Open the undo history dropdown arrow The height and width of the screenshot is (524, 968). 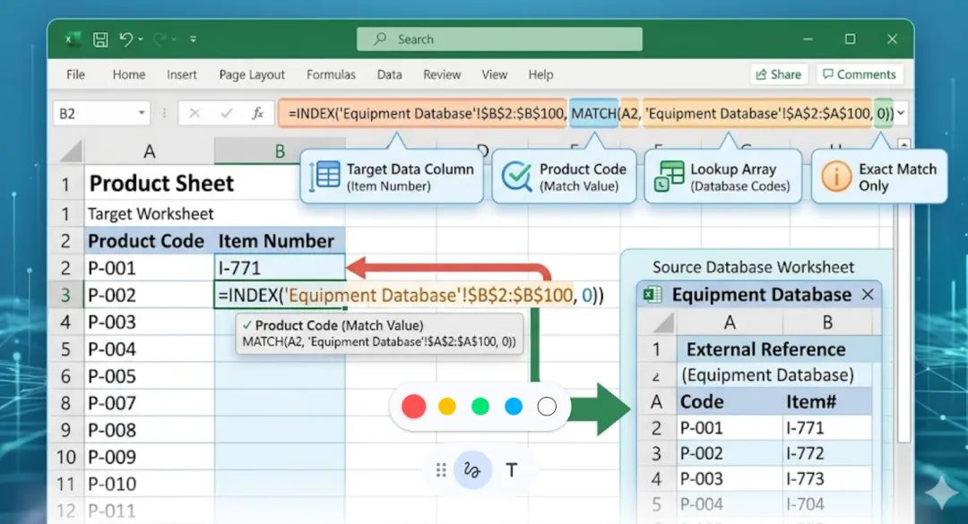(142, 39)
